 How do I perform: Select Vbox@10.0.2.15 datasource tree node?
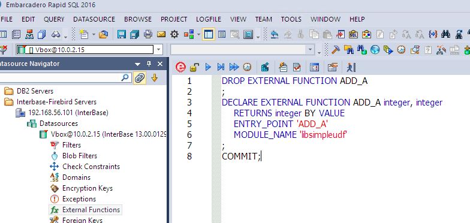tap(108, 134)
